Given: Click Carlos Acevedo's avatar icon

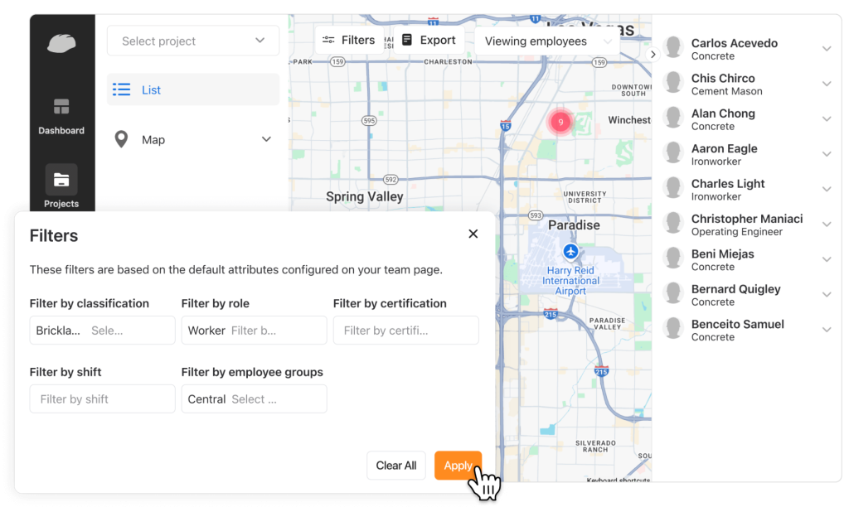Looking at the screenshot, I should (x=674, y=48).
